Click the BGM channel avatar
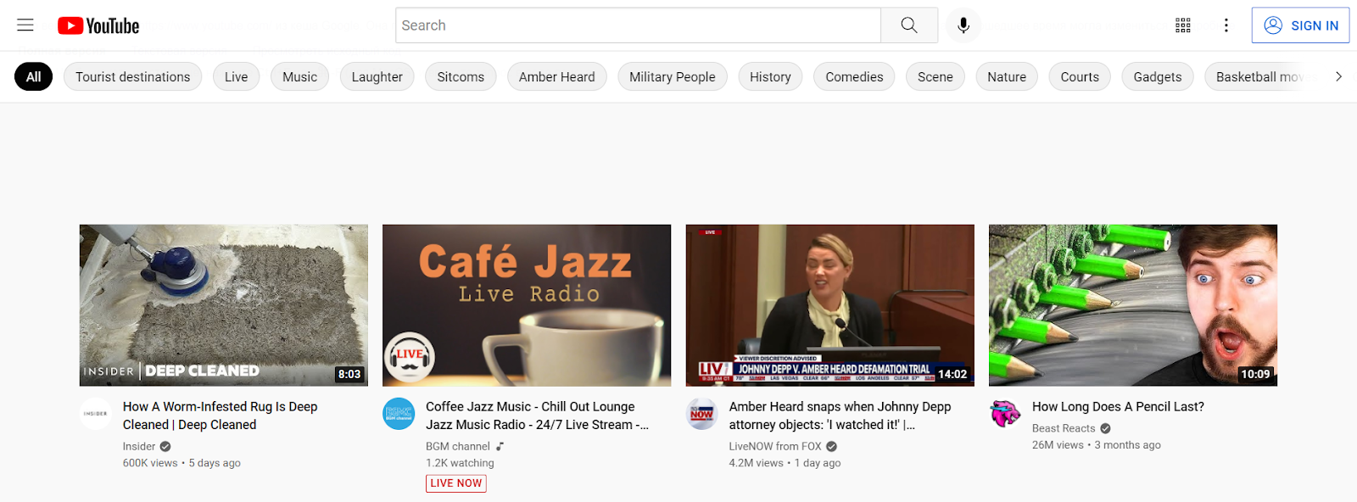The height and width of the screenshot is (502, 1357). [x=399, y=414]
